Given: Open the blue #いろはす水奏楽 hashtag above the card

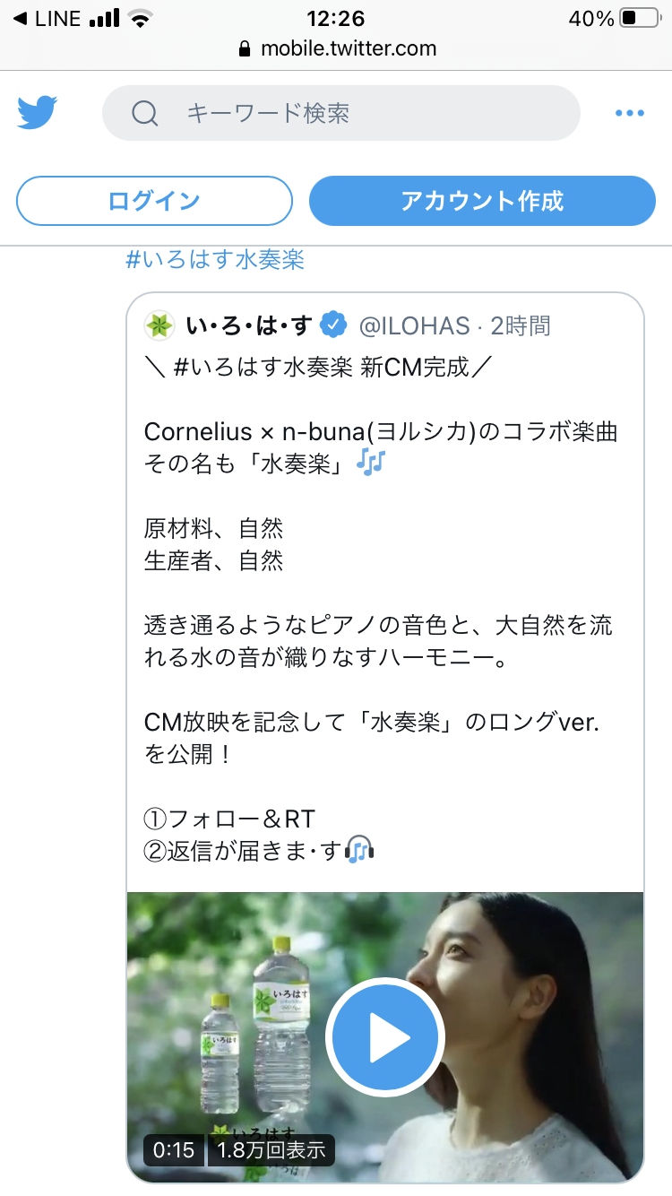Looking at the screenshot, I should click(x=215, y=260).
